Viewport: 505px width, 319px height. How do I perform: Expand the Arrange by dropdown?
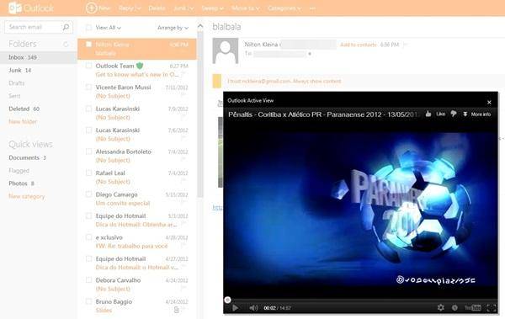tap(173, 28)
